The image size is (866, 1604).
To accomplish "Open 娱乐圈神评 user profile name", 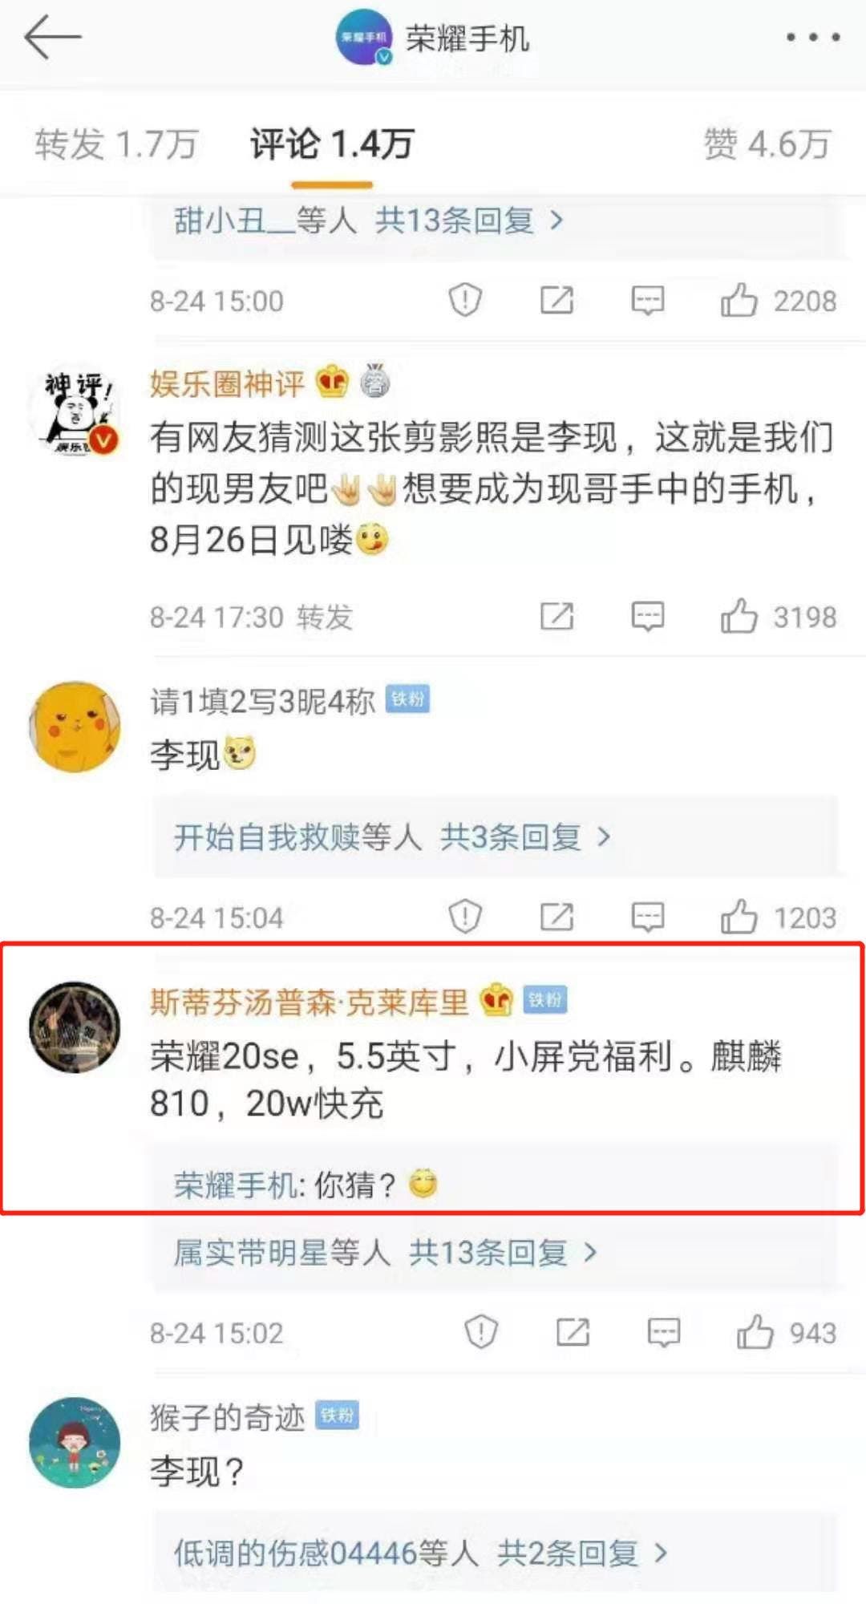I will [x=228, y=383].
